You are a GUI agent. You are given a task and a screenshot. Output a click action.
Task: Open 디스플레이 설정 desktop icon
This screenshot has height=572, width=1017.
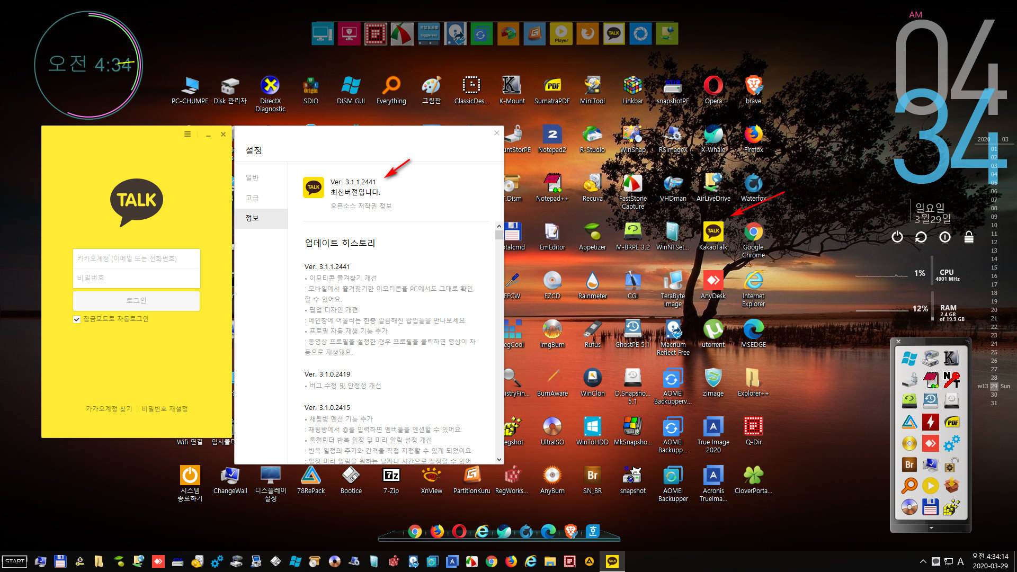(270, 484)
